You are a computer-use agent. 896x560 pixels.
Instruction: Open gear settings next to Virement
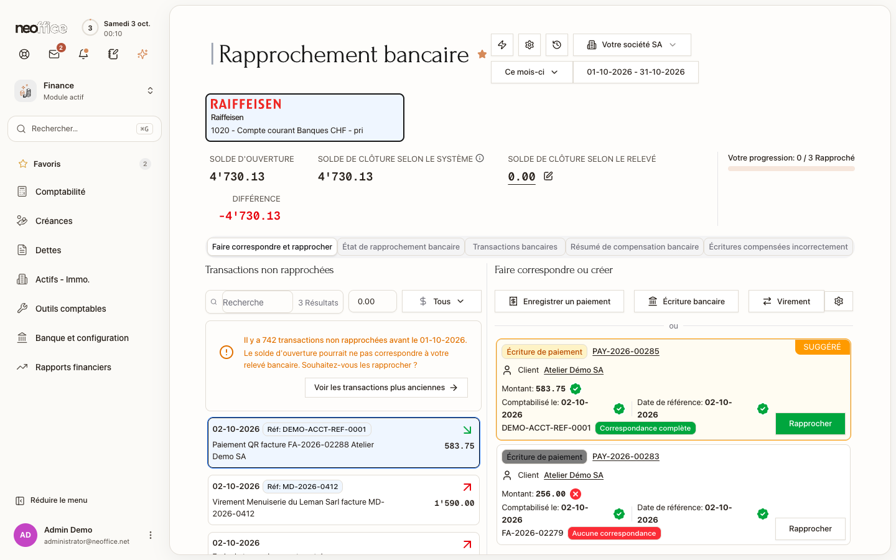[x=839, y=301]
